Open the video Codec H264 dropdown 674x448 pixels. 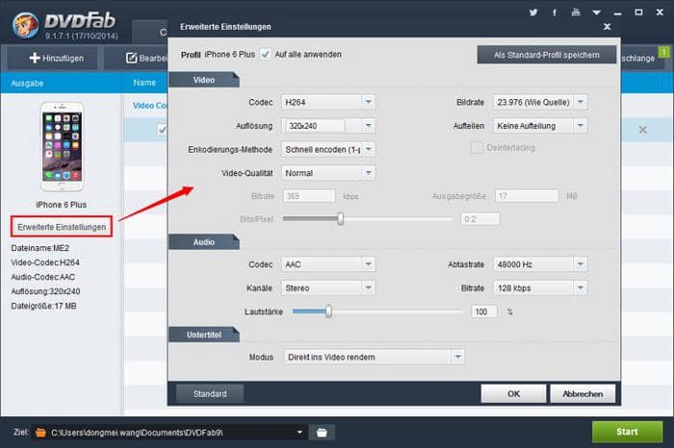click(328, 102)
